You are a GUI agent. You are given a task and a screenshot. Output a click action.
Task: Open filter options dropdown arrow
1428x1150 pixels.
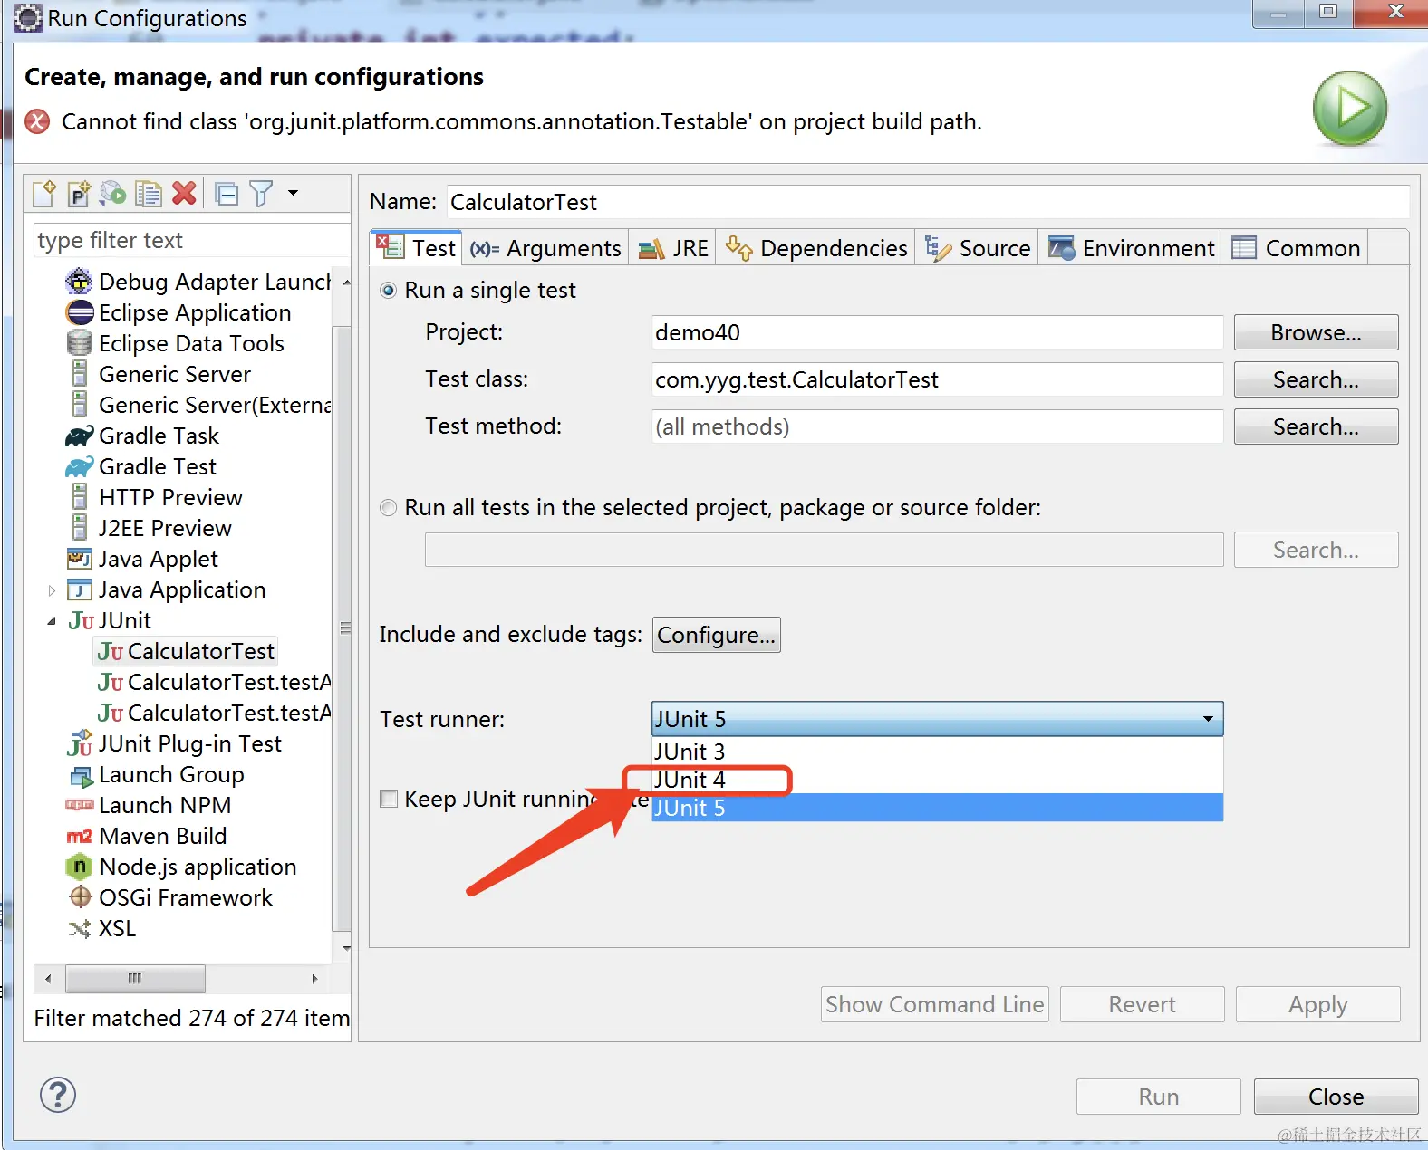(x=293, y=193)
